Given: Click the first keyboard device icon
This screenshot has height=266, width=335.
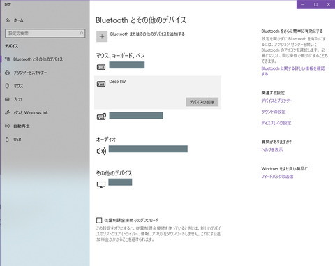Looking at the screenshot, I should click(x=101, y=67).
